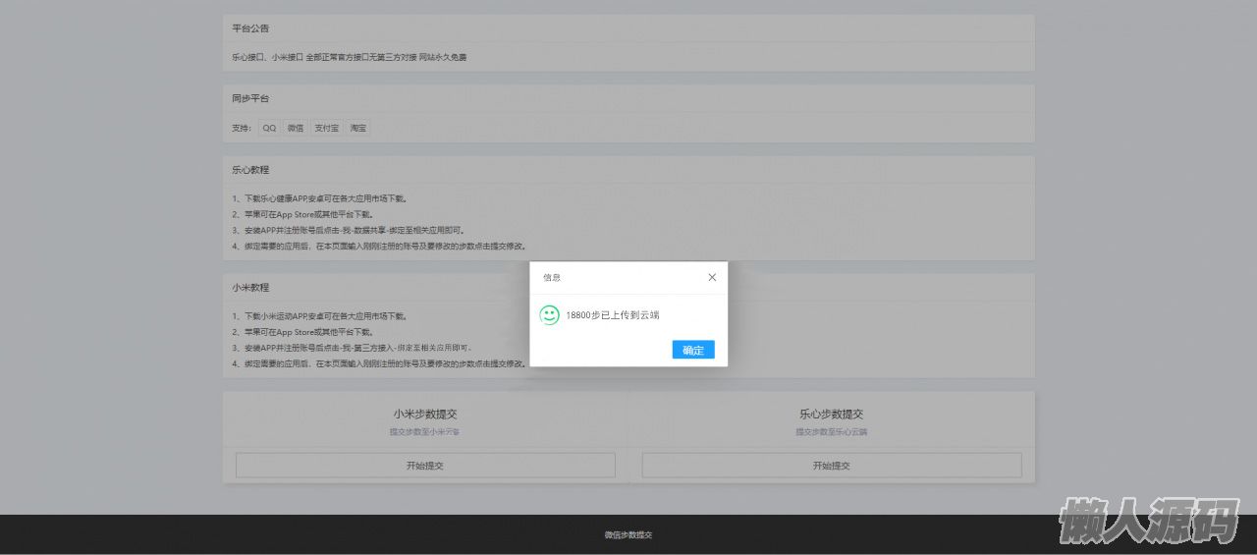
Task: Click the green smiley success icon
Action: (x=549, y=315)
